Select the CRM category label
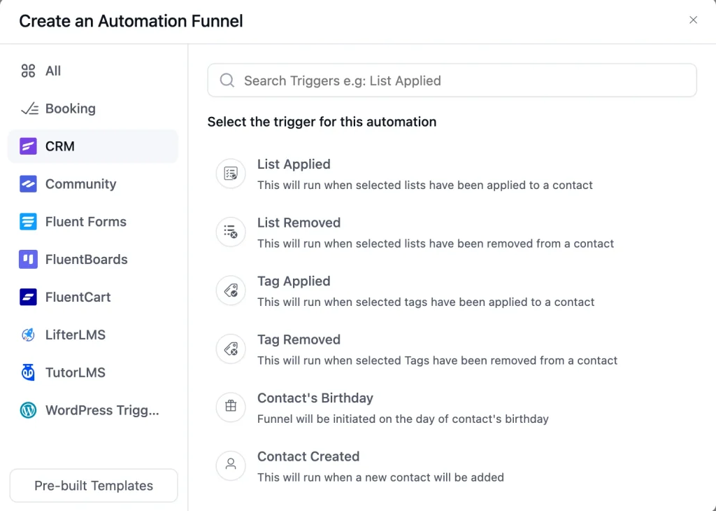 point(60,146)
